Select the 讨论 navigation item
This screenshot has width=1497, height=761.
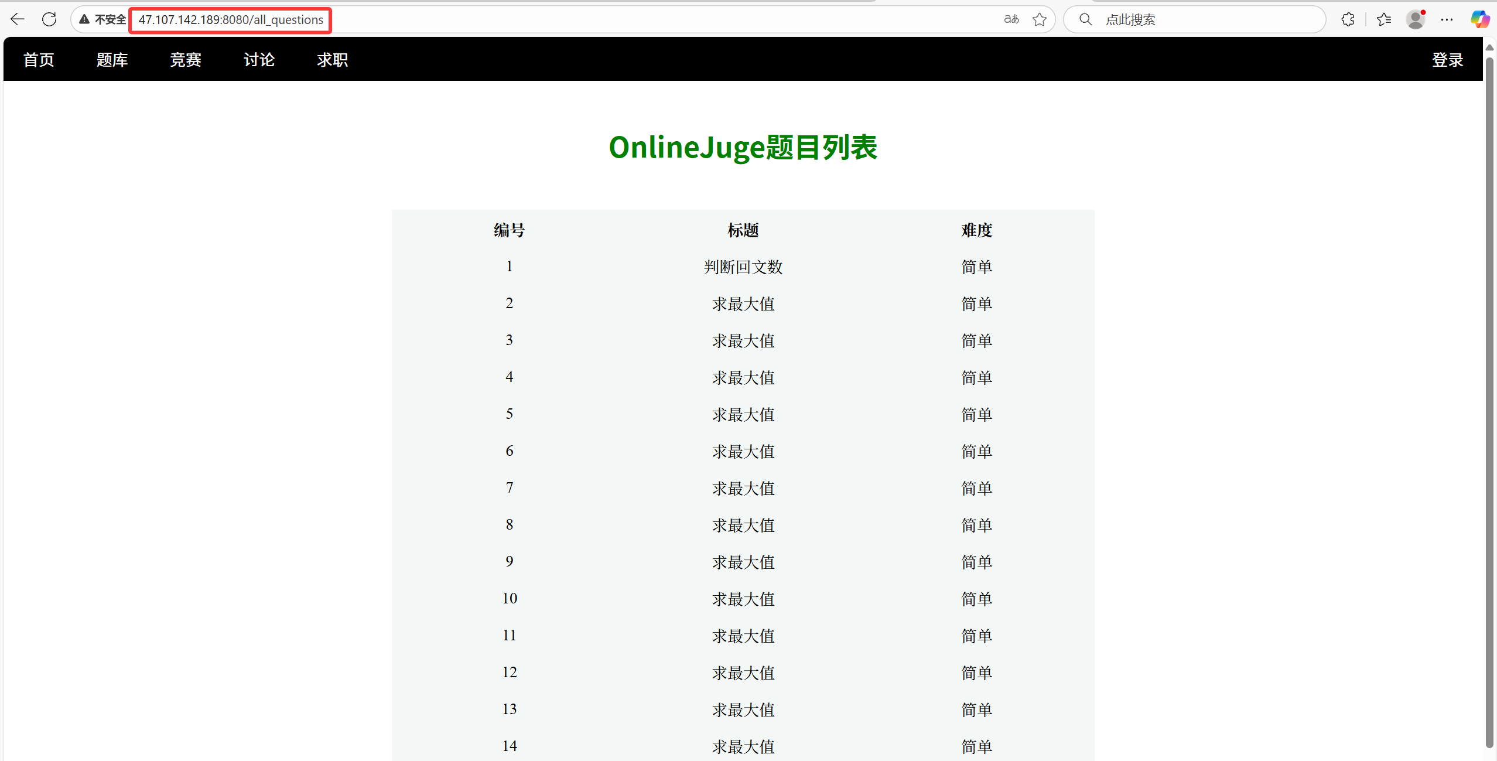[x=259, y=60]
